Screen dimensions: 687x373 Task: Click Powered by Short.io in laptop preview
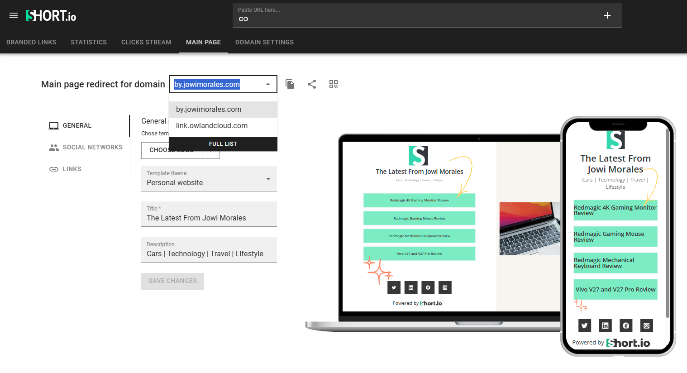417,303
